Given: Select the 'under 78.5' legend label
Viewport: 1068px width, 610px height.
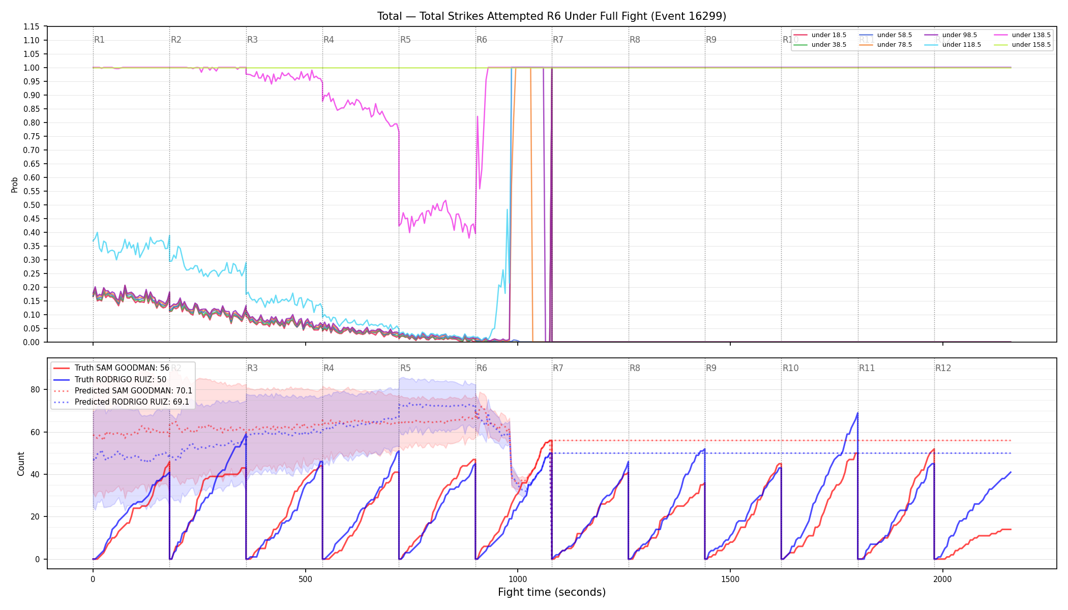Looking at the screenshot, I should (895, 45).
